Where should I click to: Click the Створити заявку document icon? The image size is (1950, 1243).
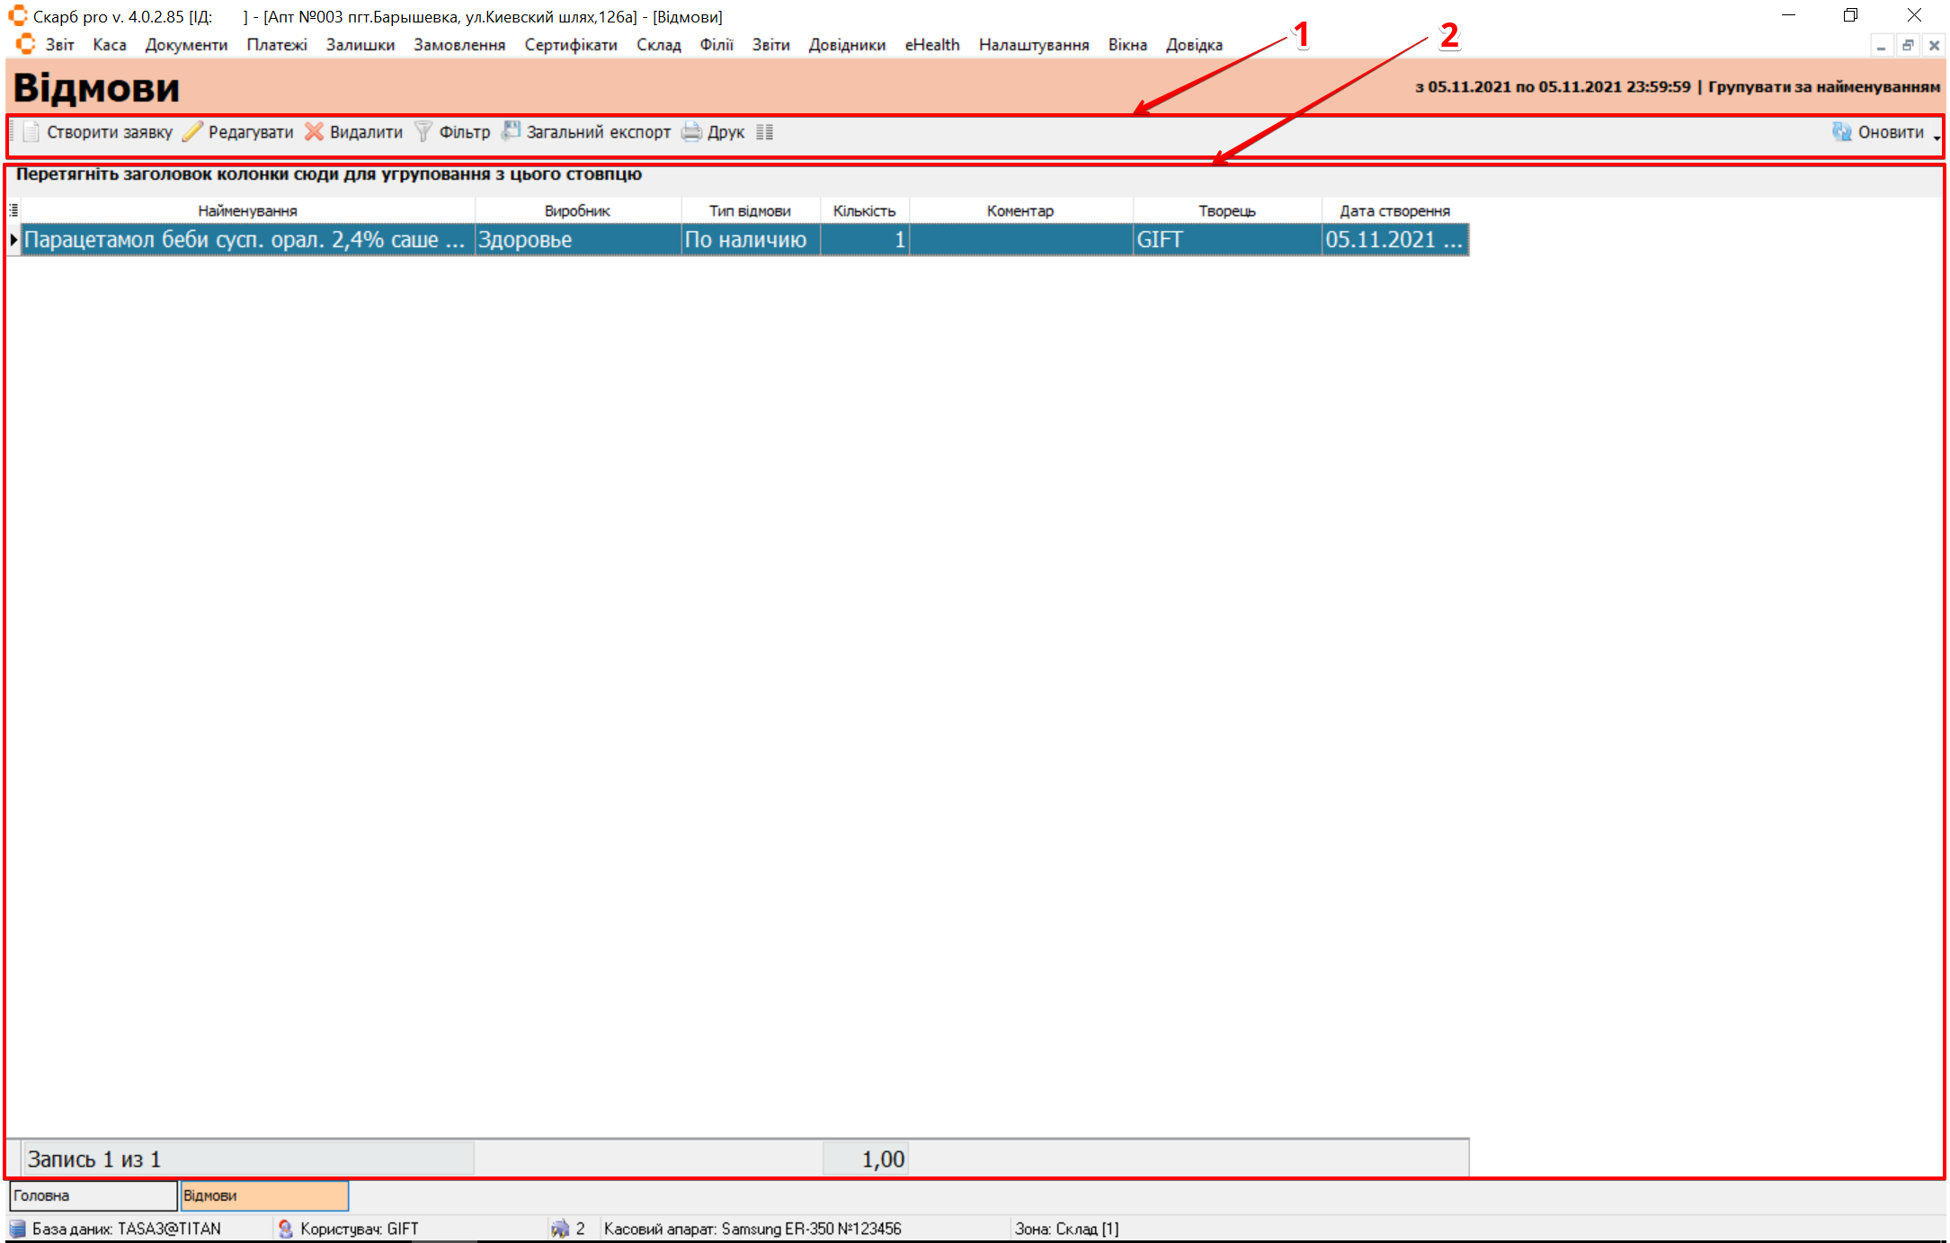[31, 132]
